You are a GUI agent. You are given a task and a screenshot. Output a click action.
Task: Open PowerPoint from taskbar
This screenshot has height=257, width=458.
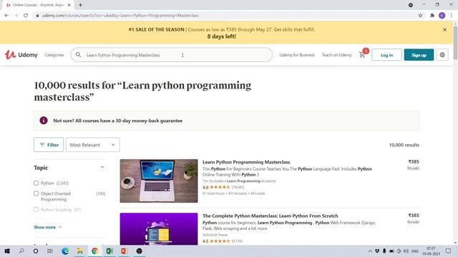point(124,251)
